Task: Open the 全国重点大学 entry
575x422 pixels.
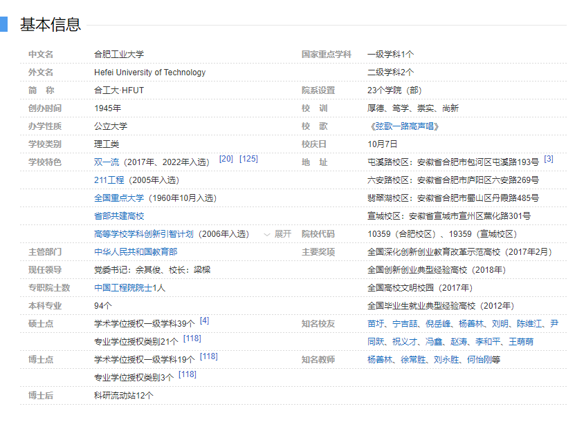Action: pyautogui.click(x=119, y=198)
